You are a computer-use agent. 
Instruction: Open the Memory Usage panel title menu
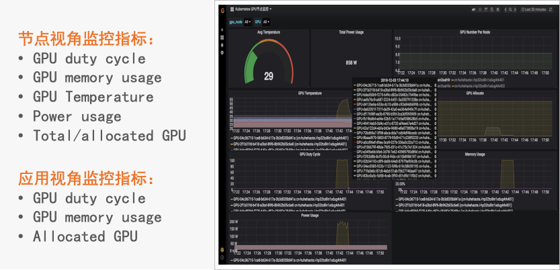tap(475, 154)
